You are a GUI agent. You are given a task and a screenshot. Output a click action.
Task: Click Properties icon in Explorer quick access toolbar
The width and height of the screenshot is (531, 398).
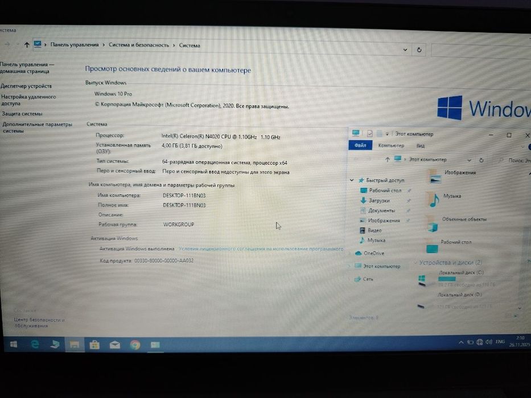370,134
